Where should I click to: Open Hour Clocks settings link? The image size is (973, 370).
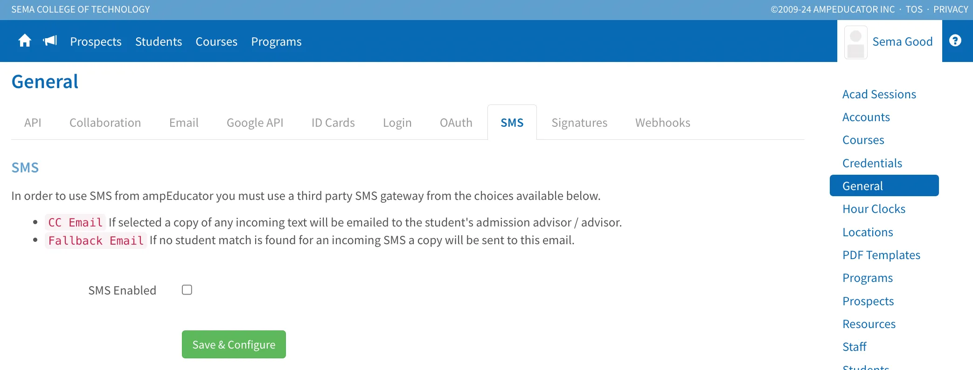coord(874,209)
